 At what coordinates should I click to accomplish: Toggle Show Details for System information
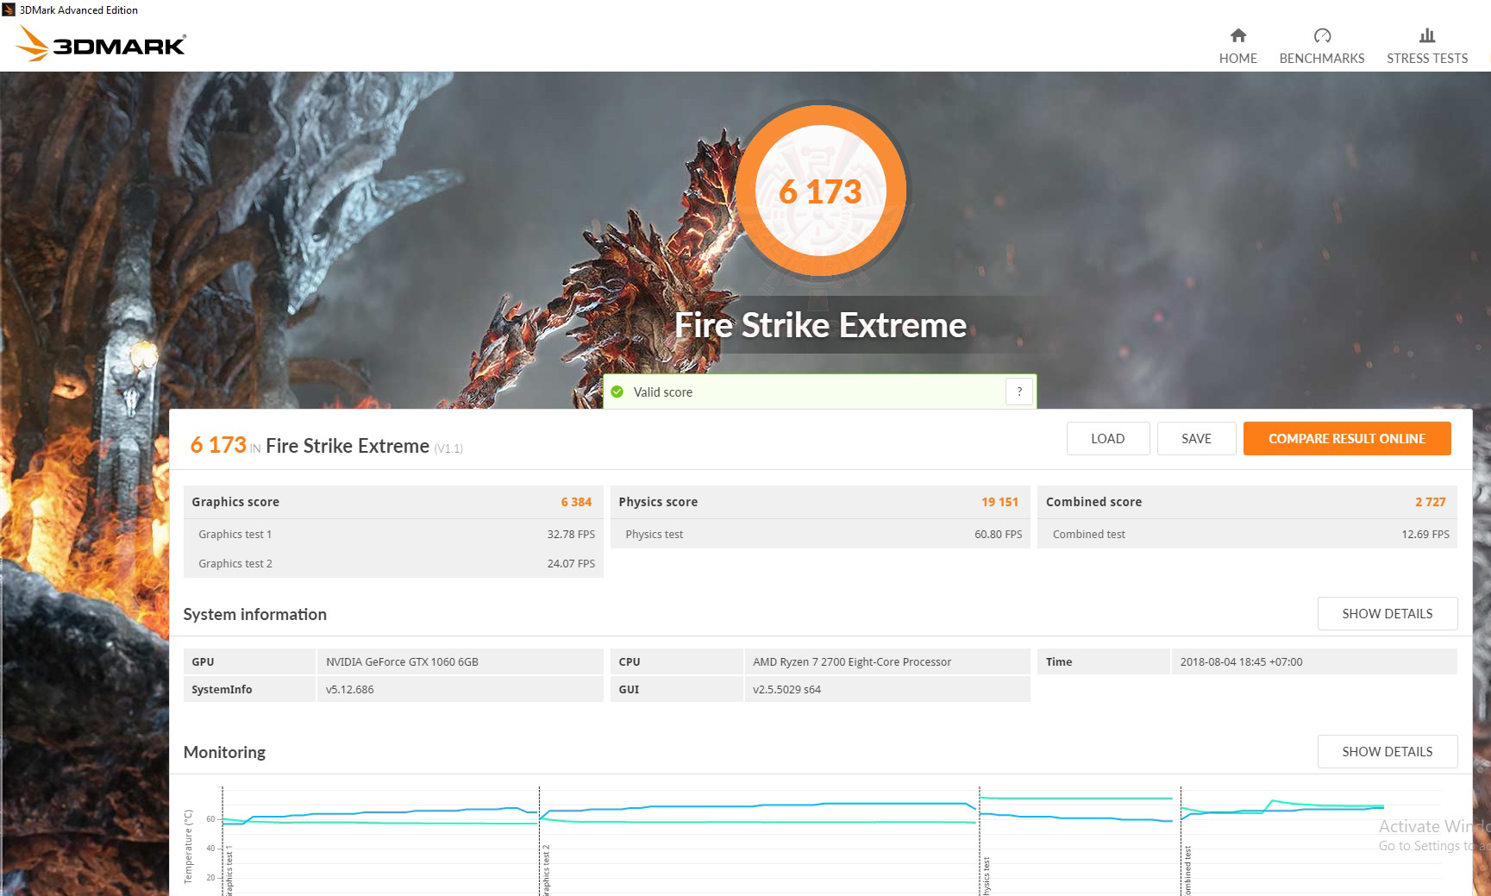(x=1386, y=613)
